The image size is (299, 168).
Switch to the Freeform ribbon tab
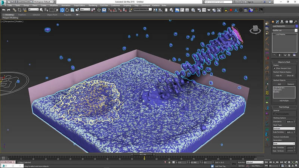click(22, 15)
